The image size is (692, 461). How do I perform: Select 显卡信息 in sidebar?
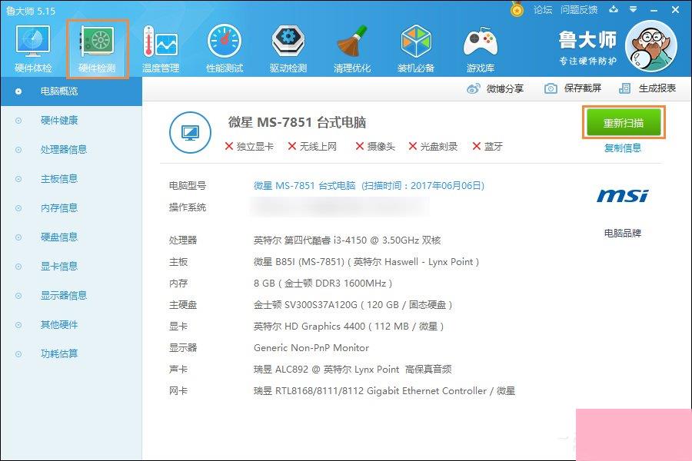pos(71,266)
